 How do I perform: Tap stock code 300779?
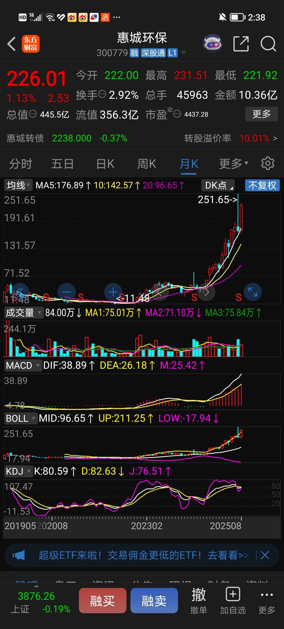[x=112, y=53]
